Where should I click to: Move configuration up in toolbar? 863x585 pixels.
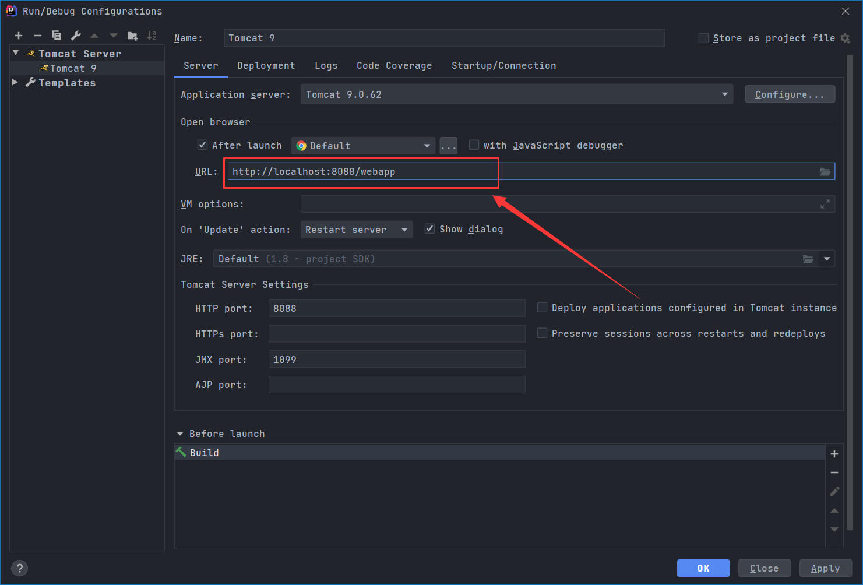pos(94,36)
